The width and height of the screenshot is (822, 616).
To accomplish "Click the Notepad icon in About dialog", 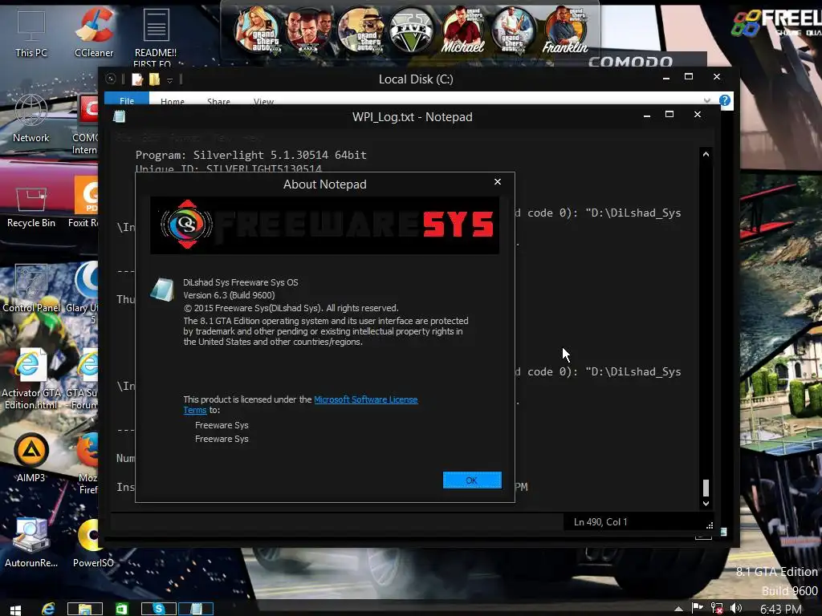I will [x=162, y=290].
